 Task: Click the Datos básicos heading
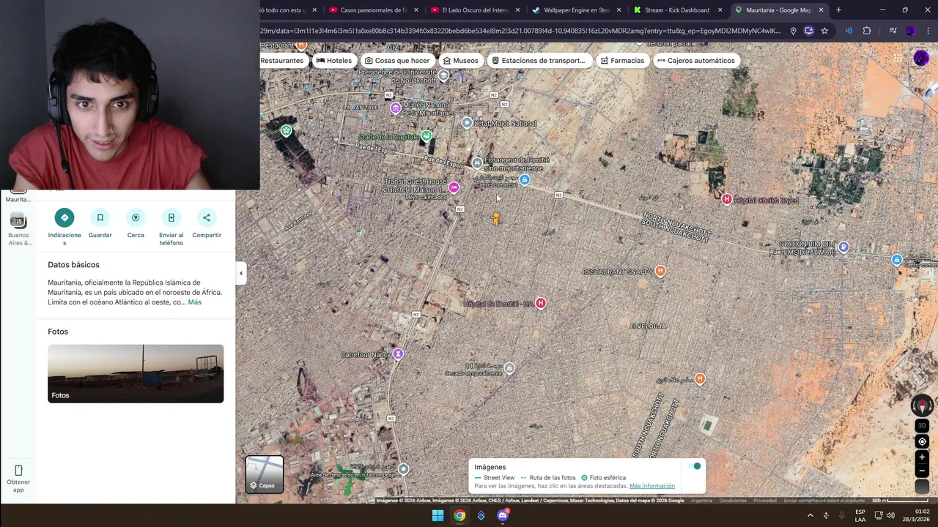point(73,265)
